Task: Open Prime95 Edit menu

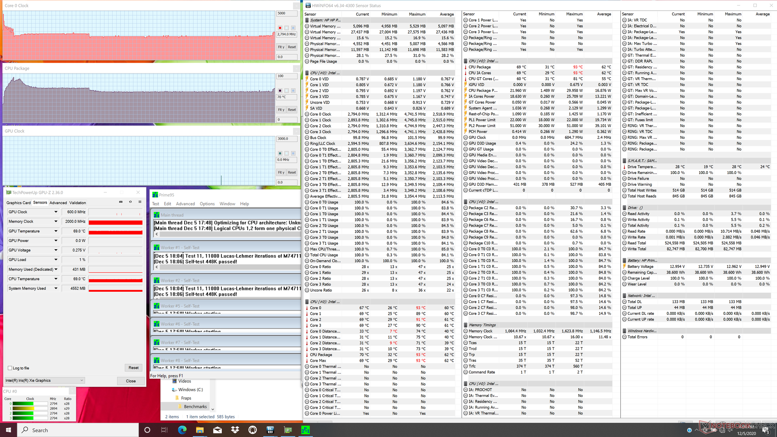Action: point(168,204)
